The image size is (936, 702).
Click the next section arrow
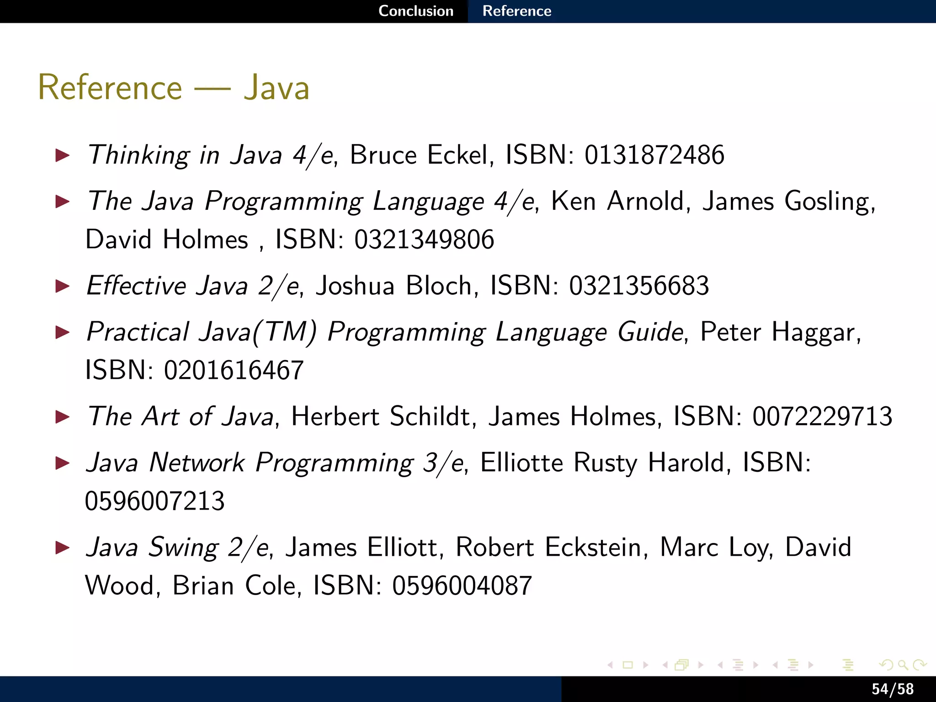pyautogui.click(x=811, y=665)
